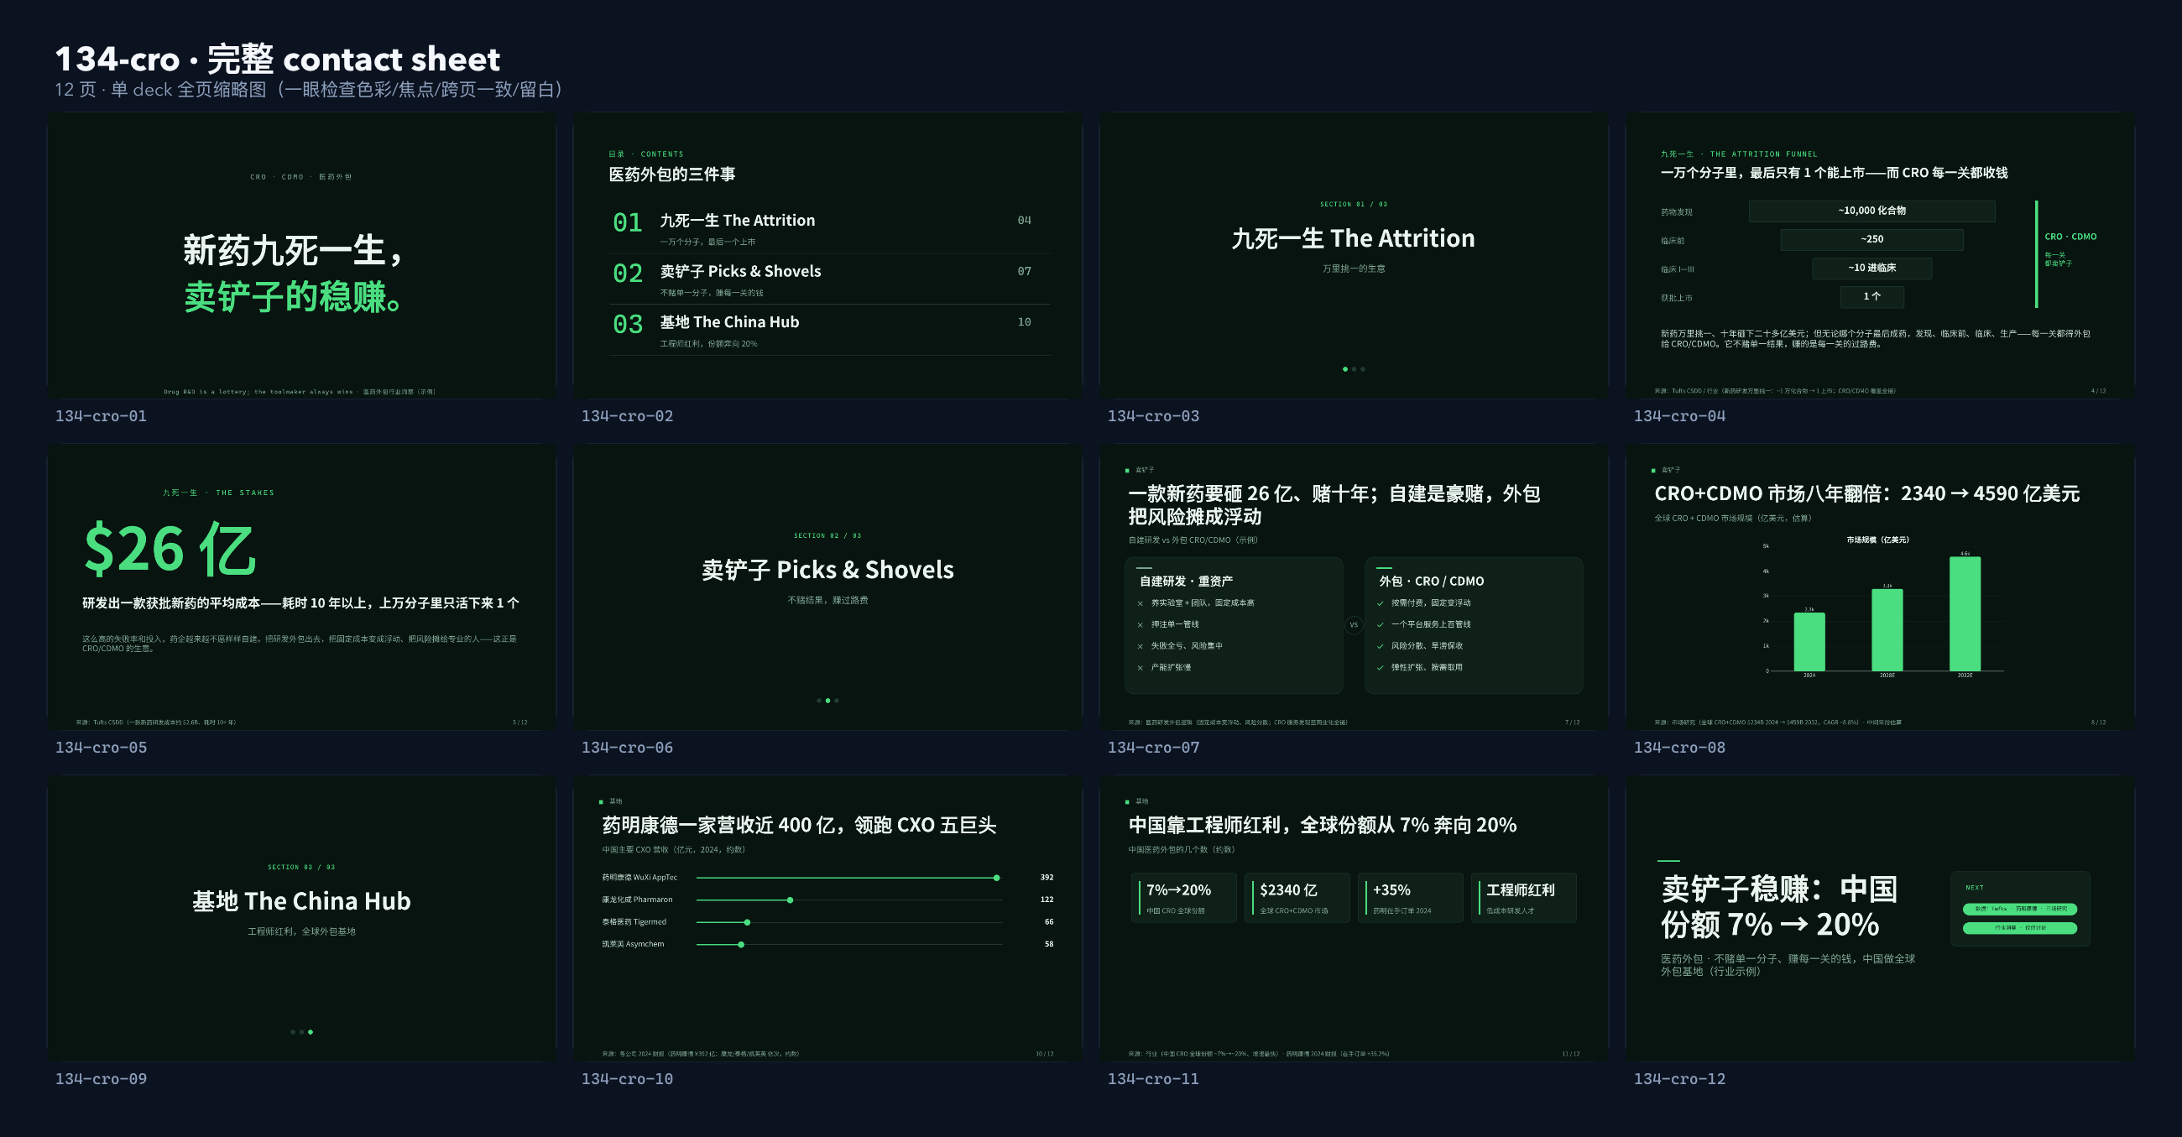Image resolution: width=2182 pixels, height=1137 pixels.
Task: Click the card 外包 · CRO / CDMO
Action: tap(1474, 625)
